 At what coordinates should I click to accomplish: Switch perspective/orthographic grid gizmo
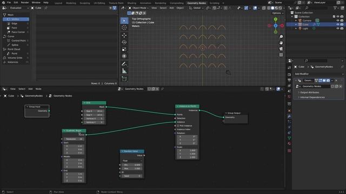(x=281, y=55)
